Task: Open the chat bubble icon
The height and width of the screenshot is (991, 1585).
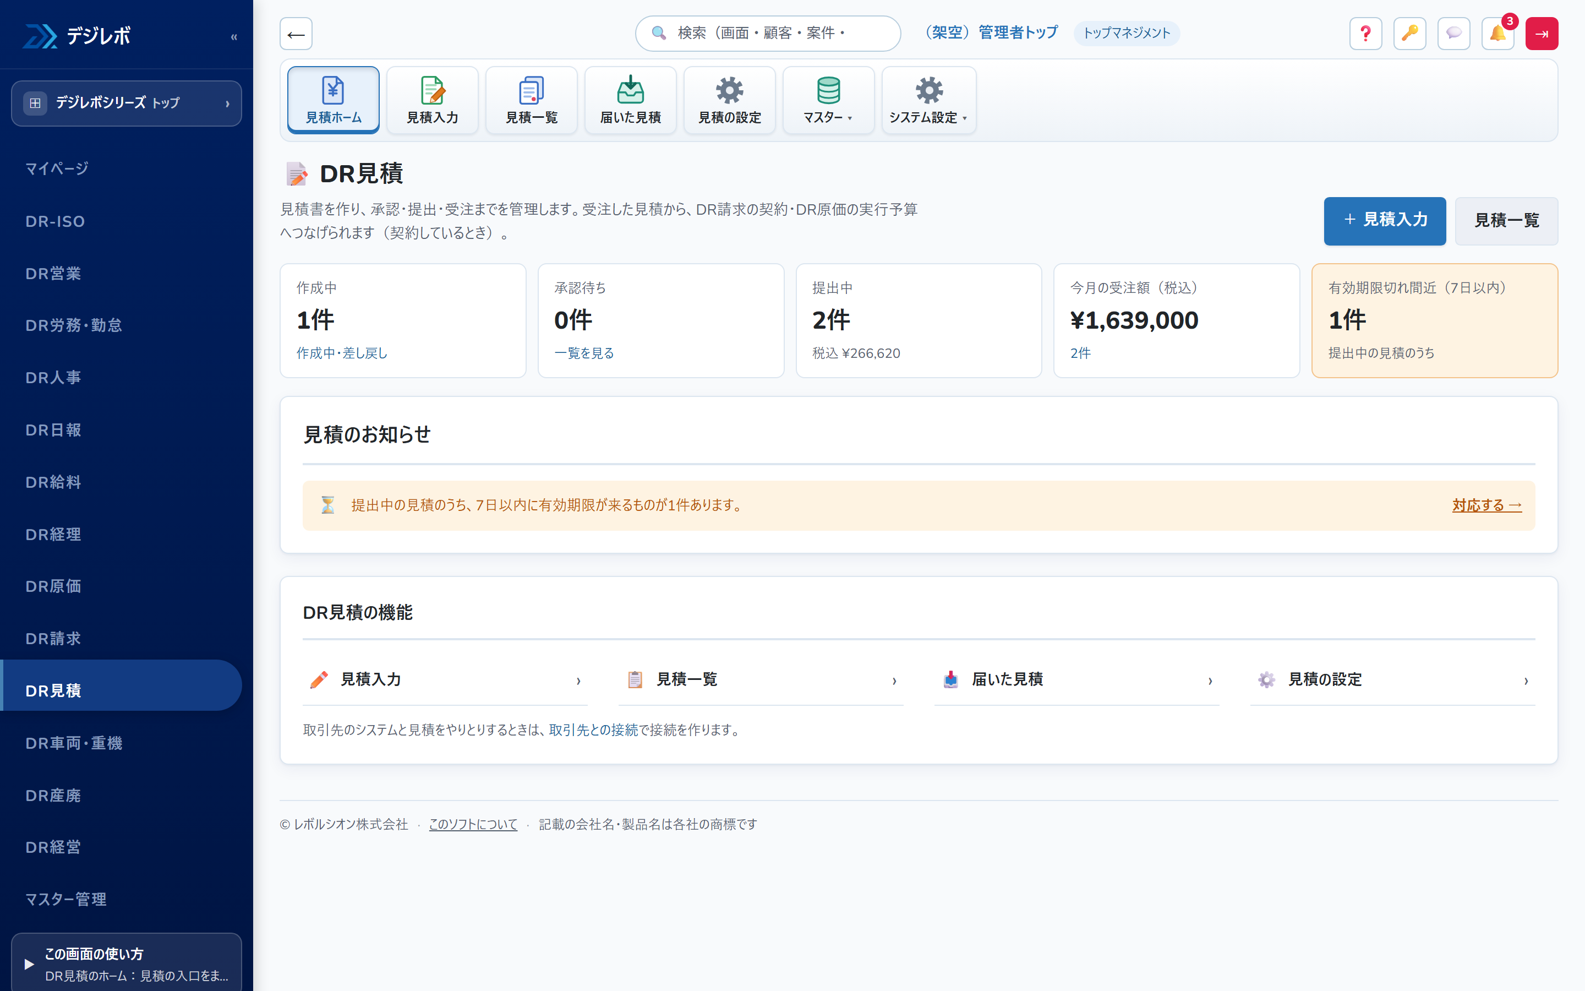Action: click(x=1453, y=34)
